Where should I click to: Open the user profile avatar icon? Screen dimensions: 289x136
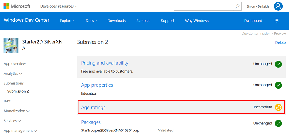pos(278,6)
